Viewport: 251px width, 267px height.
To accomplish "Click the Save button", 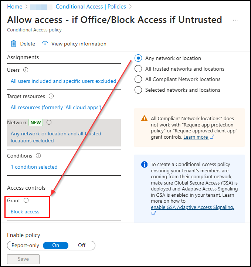I will coord(23,259).
